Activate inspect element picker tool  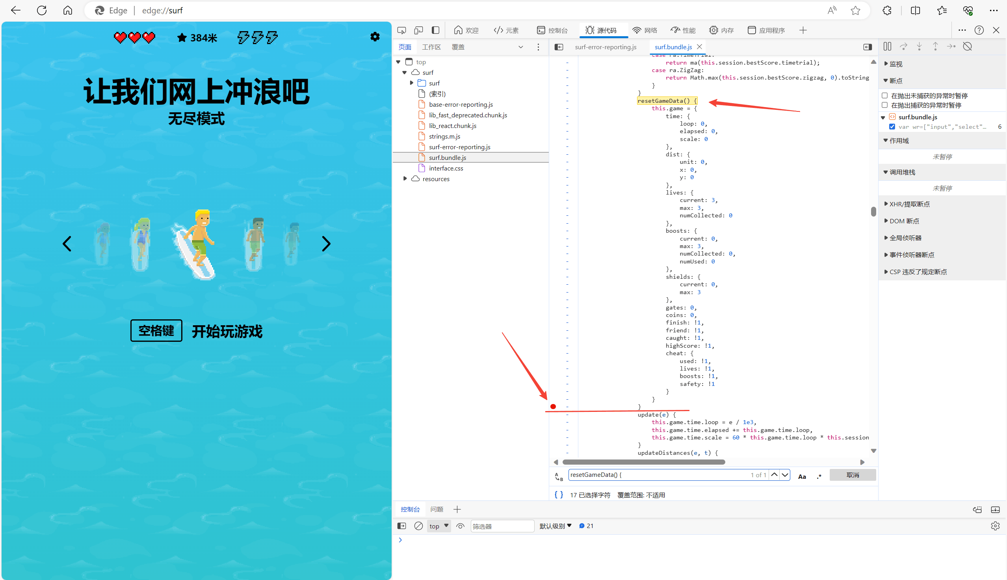click(402, 30)
